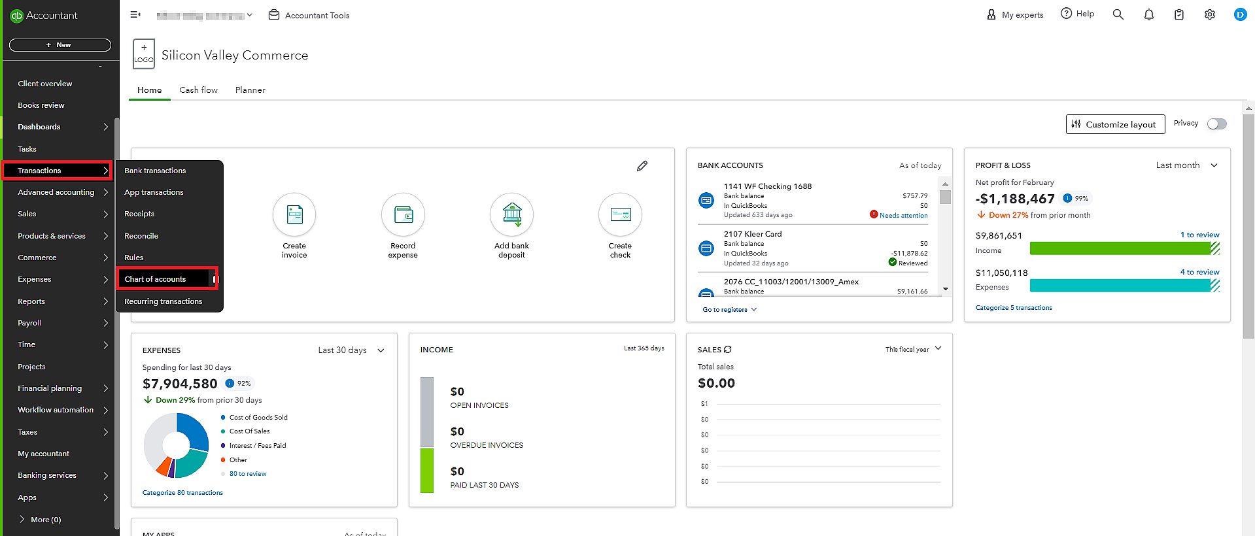Open Recurring transactions from submenu
Image resolution: width=1255 pixels, height=536 pixels.
(x=163, y=301)
